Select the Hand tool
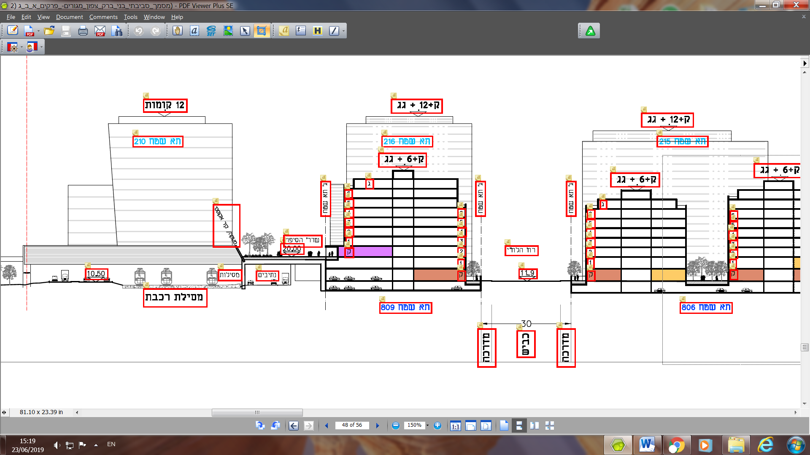This screenshot has height=455, width=810. pyautogui.click(x=178, y=31)
